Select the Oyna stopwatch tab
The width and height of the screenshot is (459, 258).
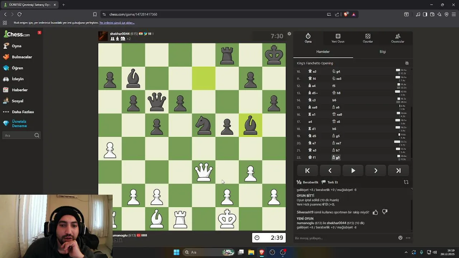(x=308, y=38)
